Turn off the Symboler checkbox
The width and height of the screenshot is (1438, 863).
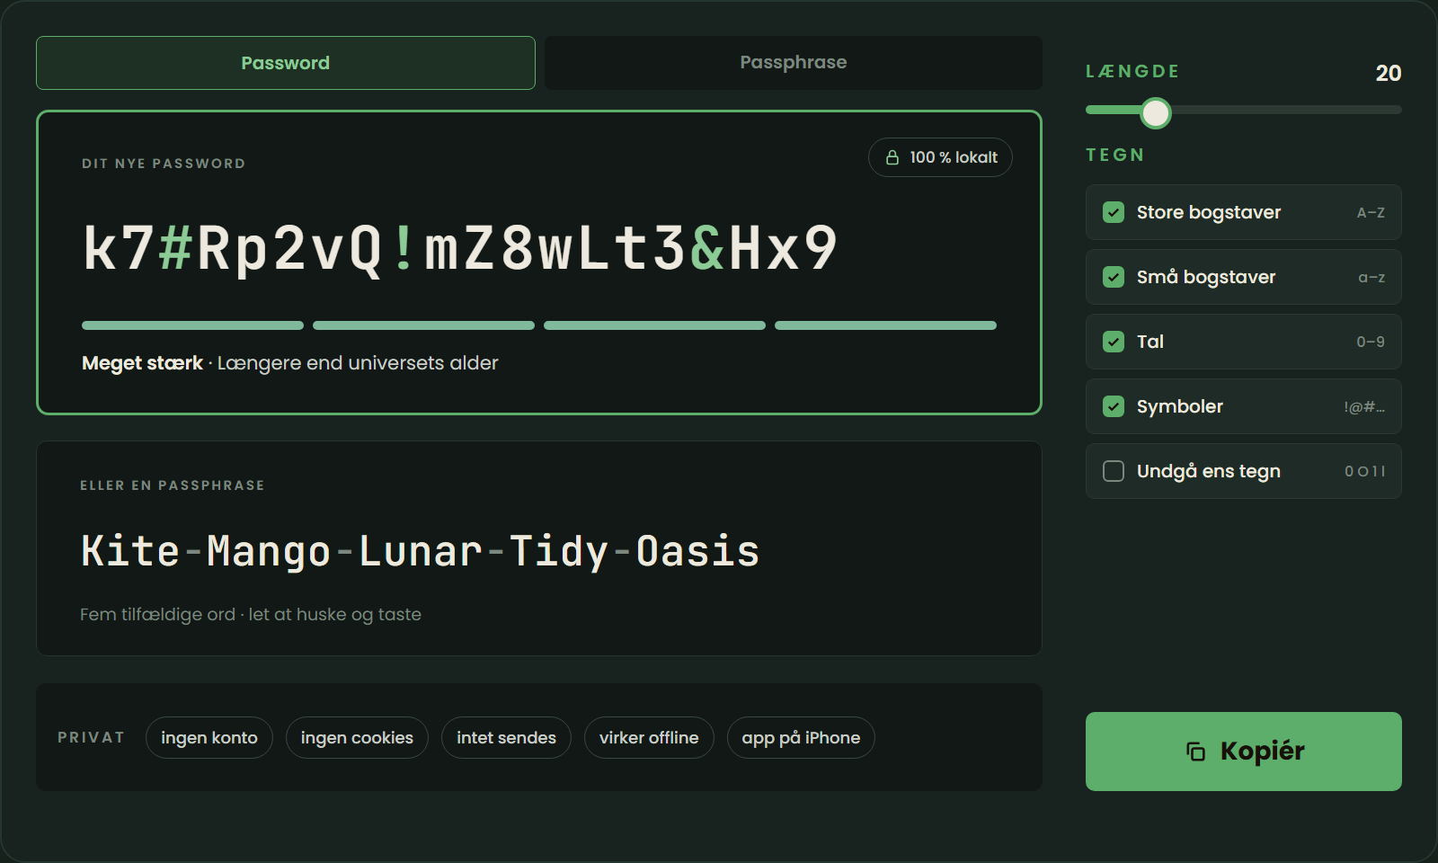pos(1114,406)
